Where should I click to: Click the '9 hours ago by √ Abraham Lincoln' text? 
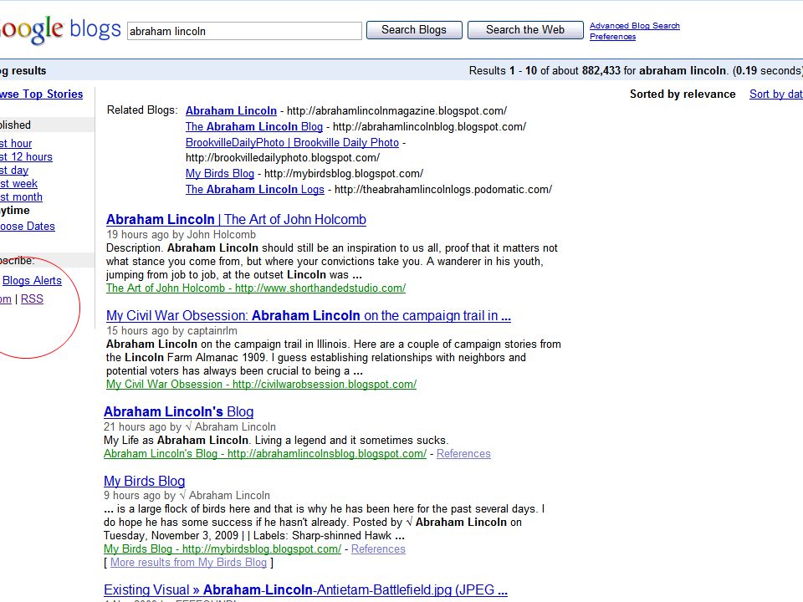click(x=187, y=496)
